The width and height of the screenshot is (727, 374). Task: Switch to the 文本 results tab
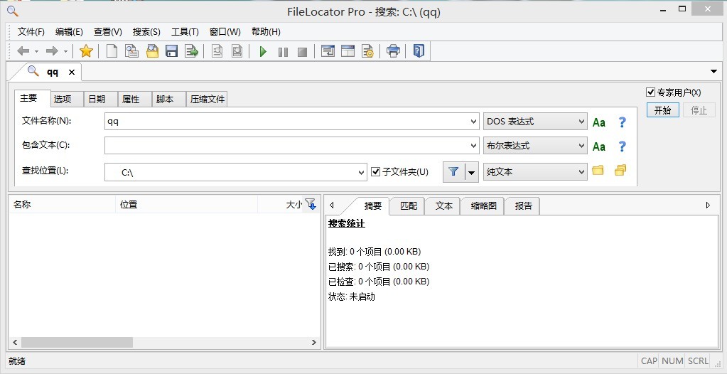click(443, 206)
